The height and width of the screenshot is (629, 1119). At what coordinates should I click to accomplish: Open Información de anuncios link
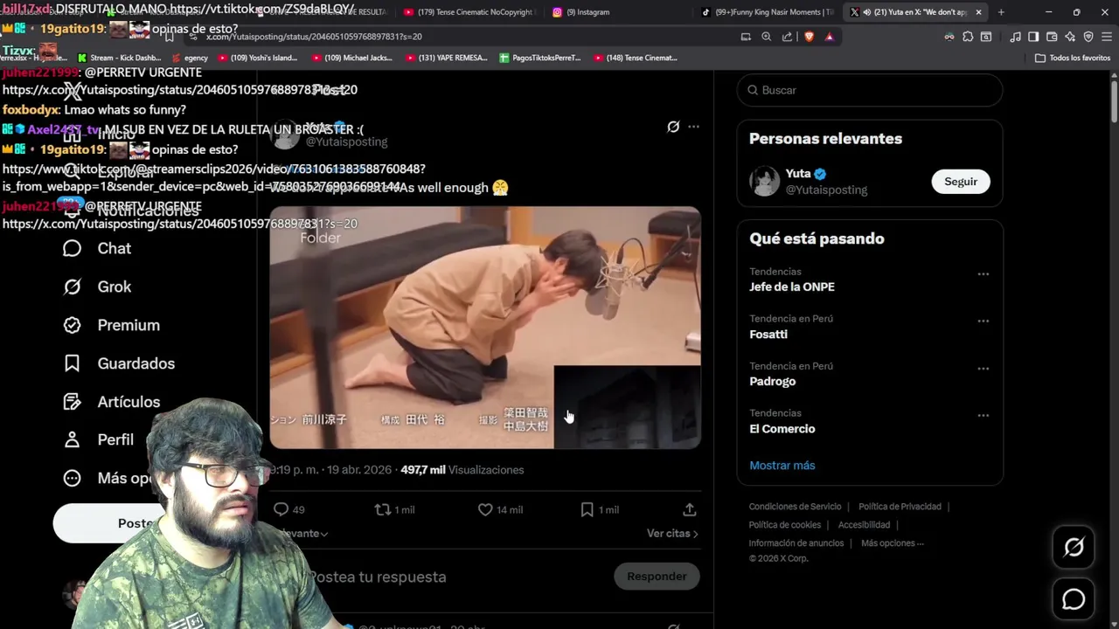pyautogui.click(x=796, y=543)
